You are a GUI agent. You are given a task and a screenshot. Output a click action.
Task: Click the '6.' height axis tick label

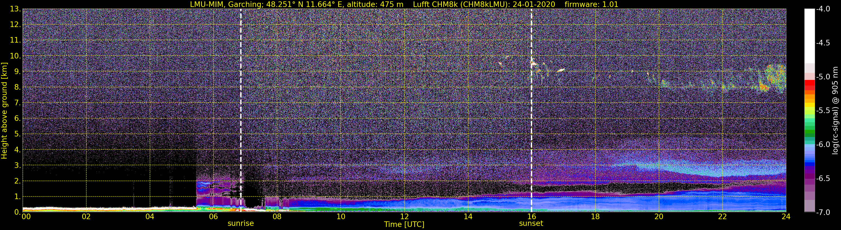pyautogui.click(x=17, y=119)
